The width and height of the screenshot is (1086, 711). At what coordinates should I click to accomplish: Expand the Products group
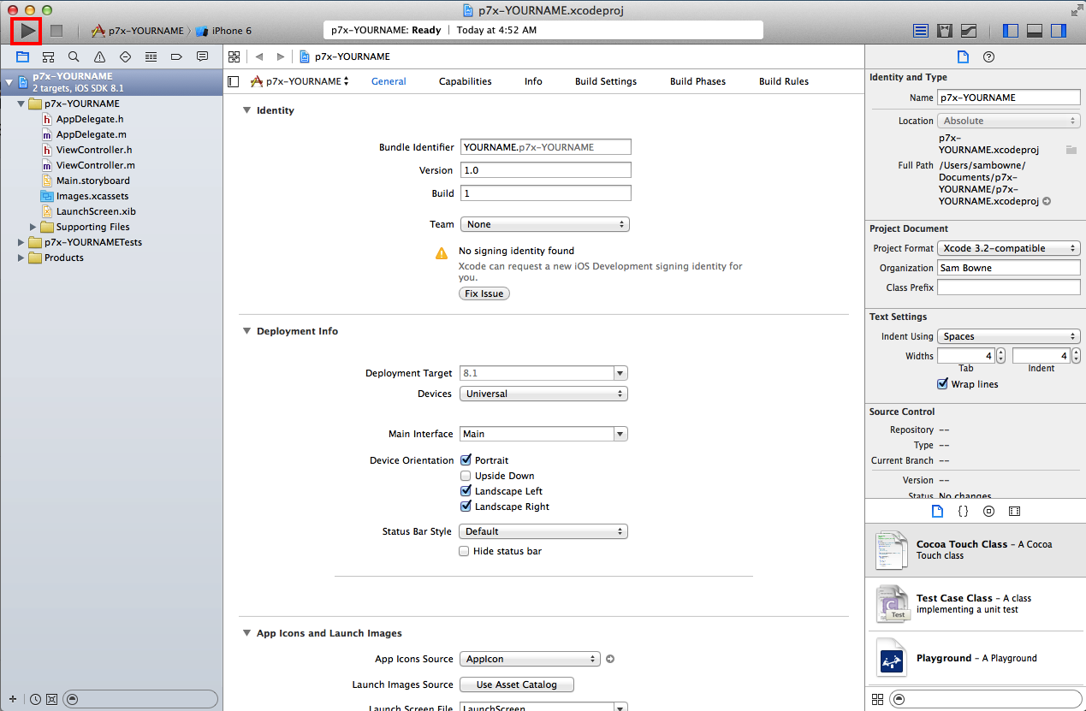point(21,258)
